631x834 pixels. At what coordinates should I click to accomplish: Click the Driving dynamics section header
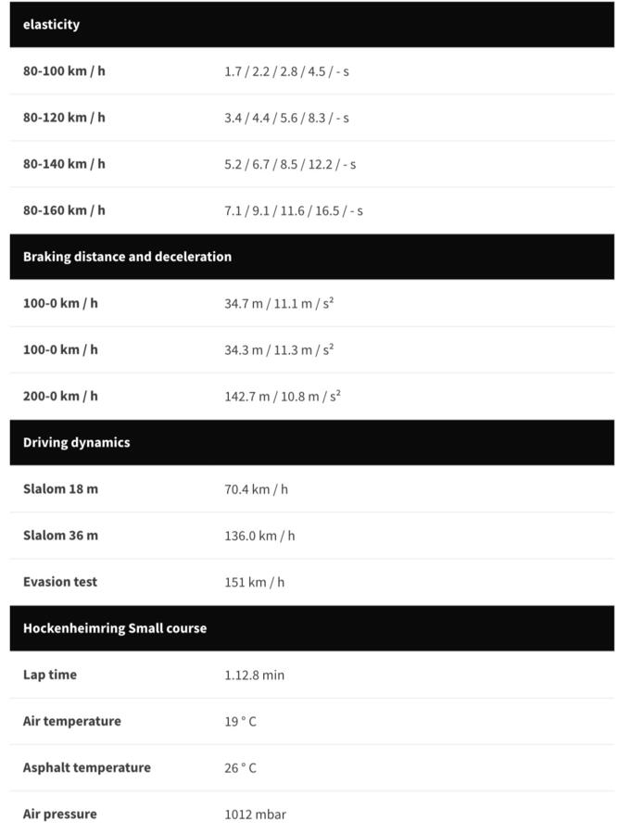tap(76, 442)
